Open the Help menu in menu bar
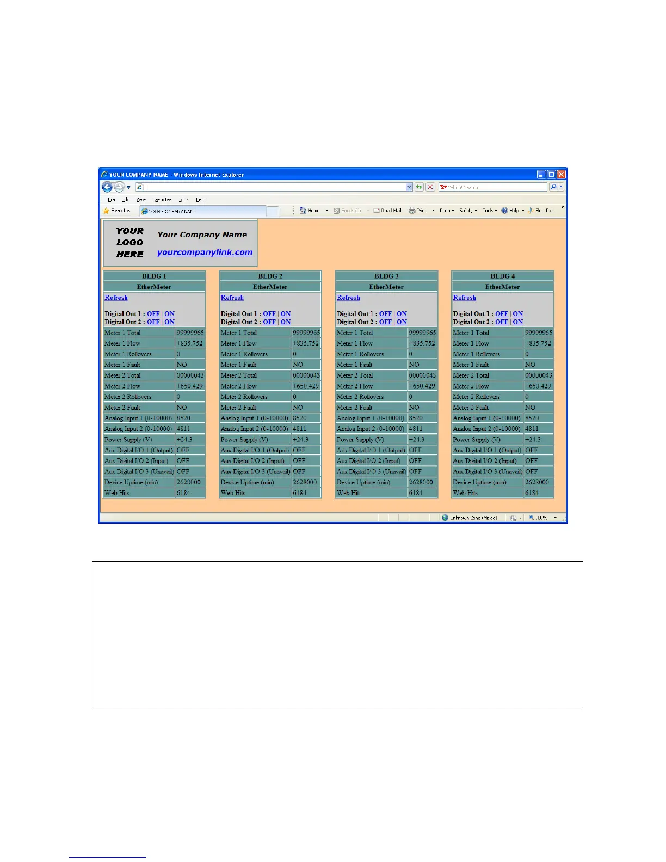This screenshot has height=862, width=666. (x=201, y=200)
